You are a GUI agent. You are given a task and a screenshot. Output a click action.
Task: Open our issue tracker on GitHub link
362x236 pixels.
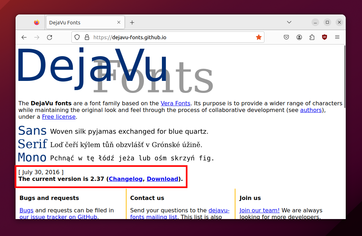[x=58, y=217]
